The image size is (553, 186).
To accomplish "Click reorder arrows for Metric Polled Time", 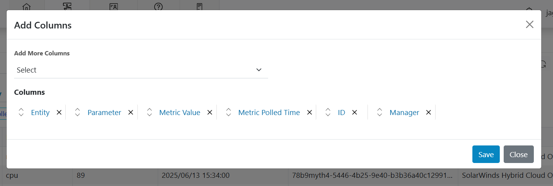I will coord(229,112).
